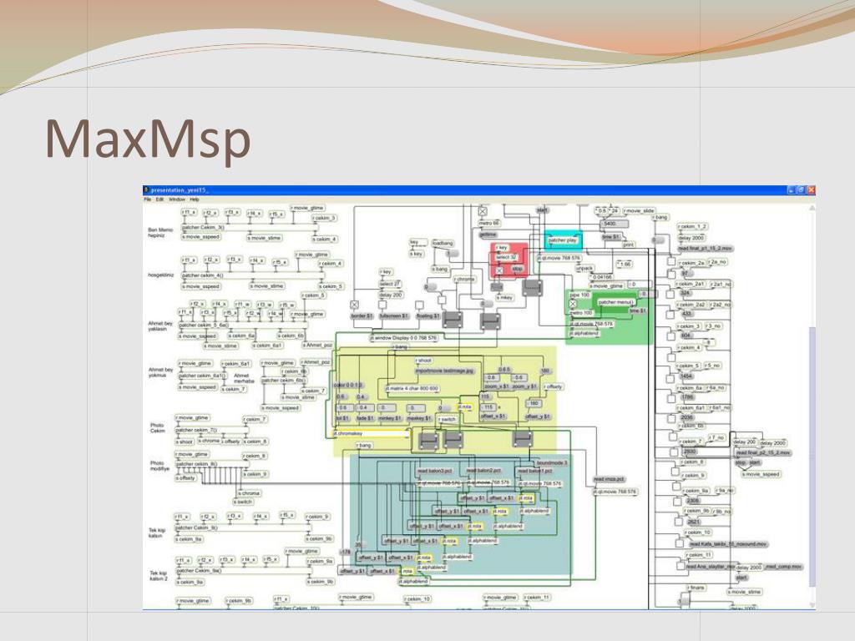Select the print object
This screenshot has width=855, height=641.
pyautogui.click(x=628, y=245)
